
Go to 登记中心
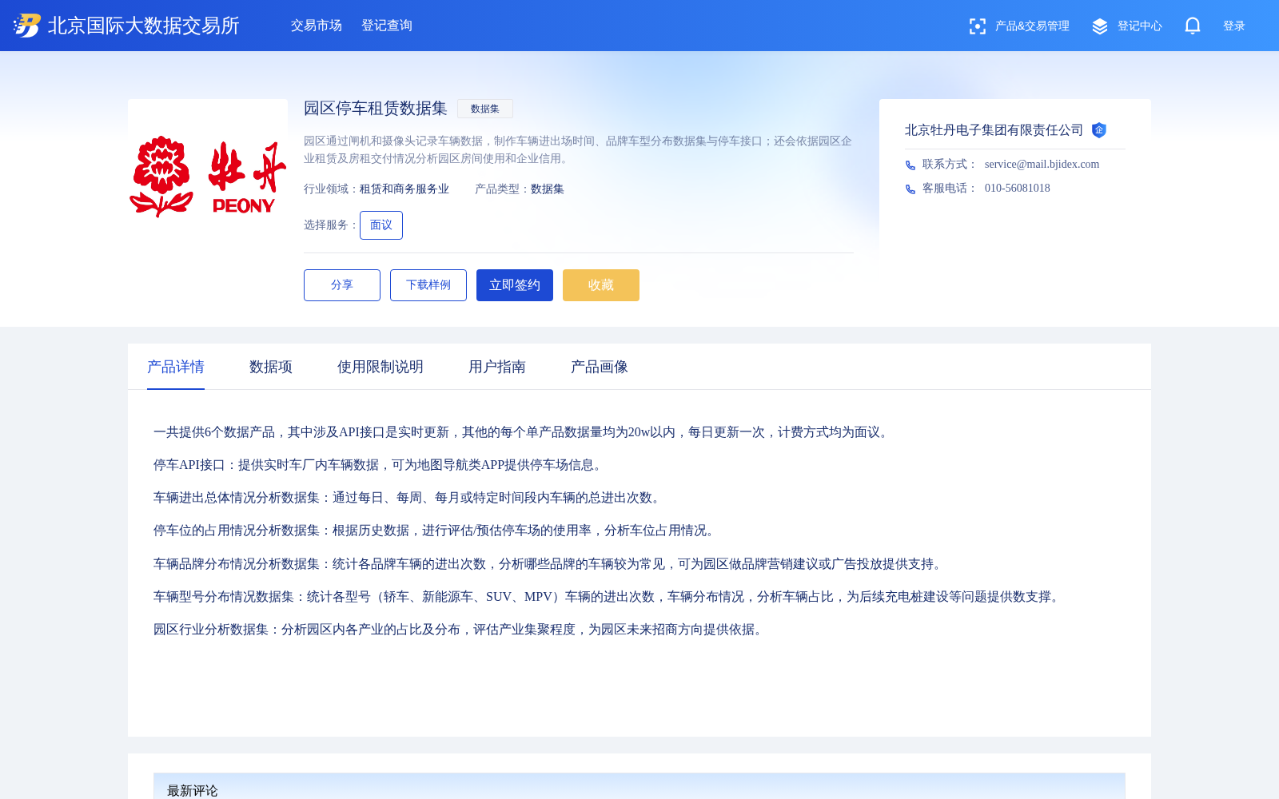(1140, 26)
